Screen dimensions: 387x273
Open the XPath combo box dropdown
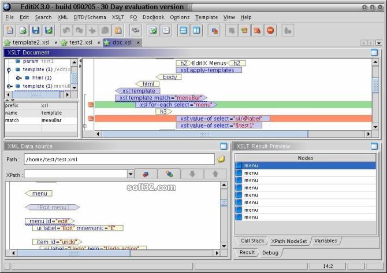click(131, 174)
